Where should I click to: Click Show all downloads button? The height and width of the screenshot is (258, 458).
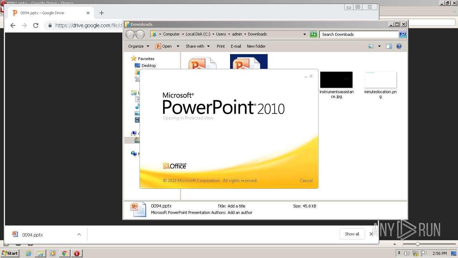pyautogui.click(x=352, y=234)
